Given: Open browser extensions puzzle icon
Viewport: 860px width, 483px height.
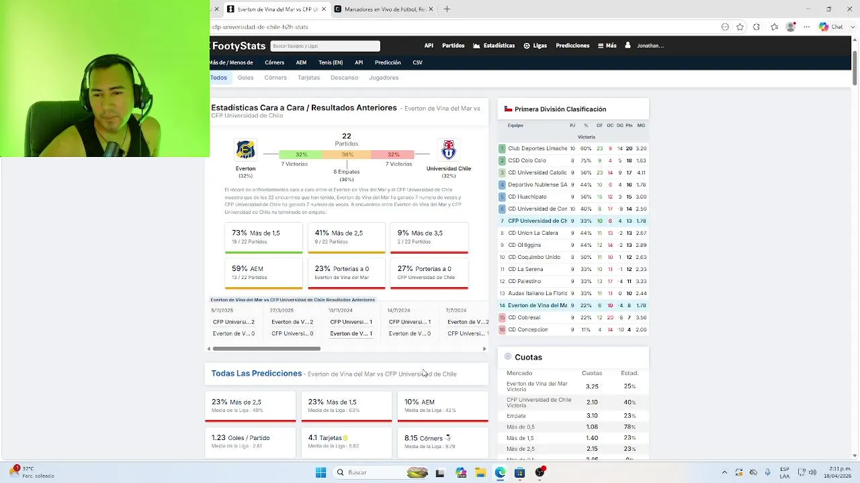Looking at the screenshot, I should tap(757, 27).
